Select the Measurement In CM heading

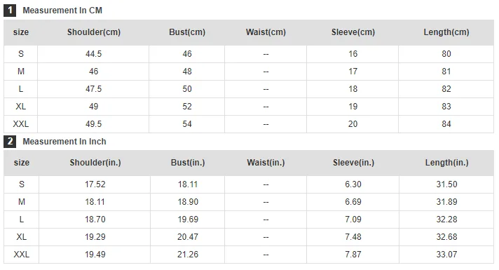click(62, 11)
